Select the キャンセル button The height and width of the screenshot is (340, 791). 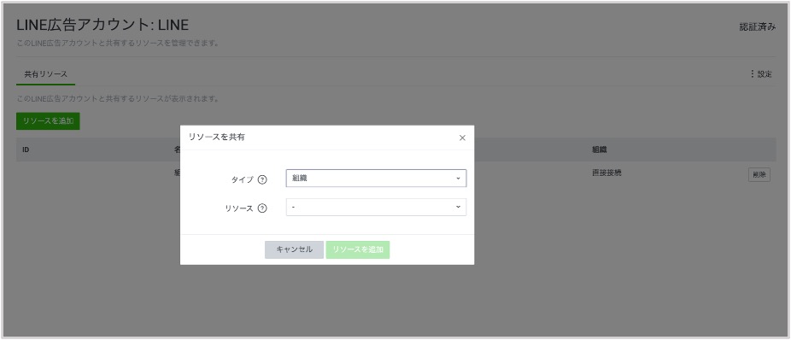pos(294,249)
